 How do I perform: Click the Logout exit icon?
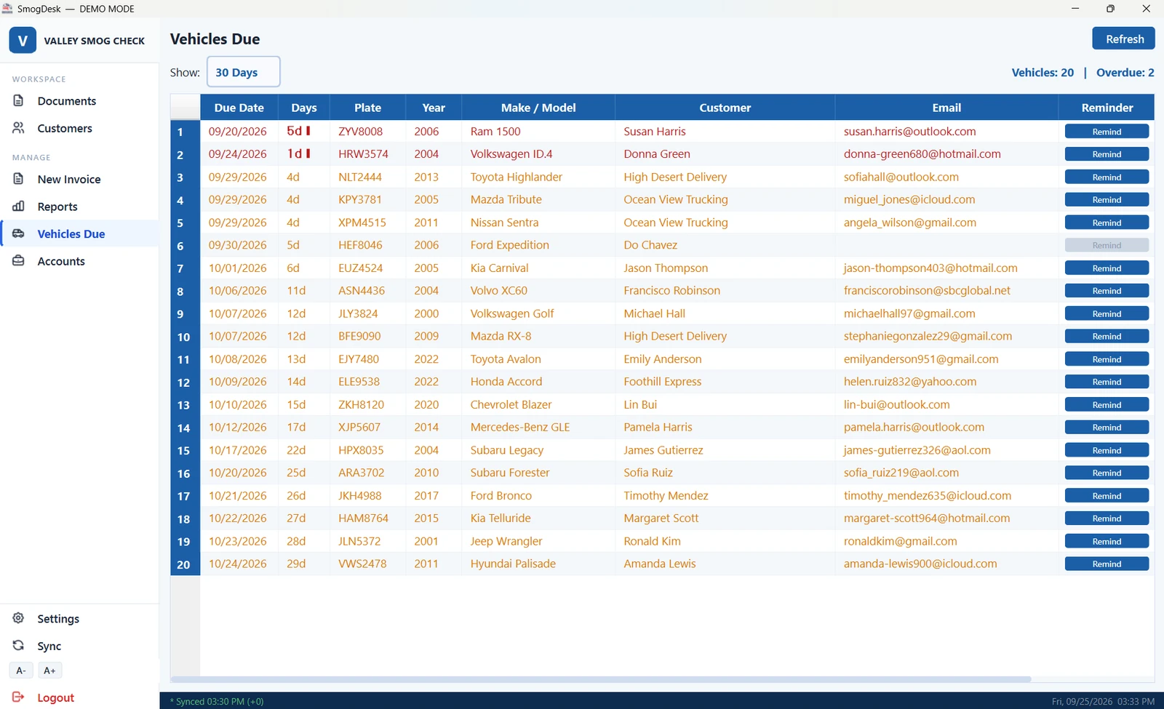tap(19, 697)
